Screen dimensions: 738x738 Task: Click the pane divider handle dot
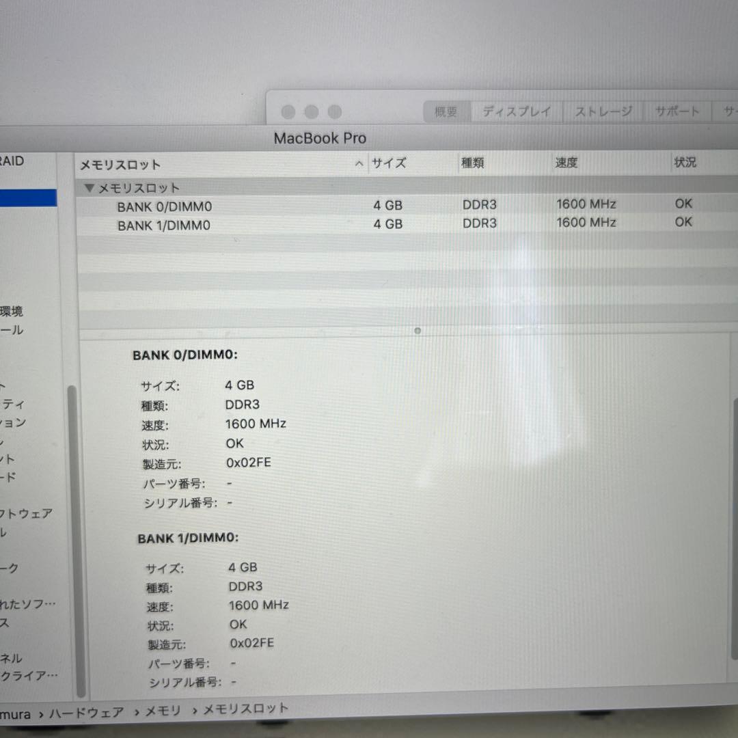tap(418, 330)
